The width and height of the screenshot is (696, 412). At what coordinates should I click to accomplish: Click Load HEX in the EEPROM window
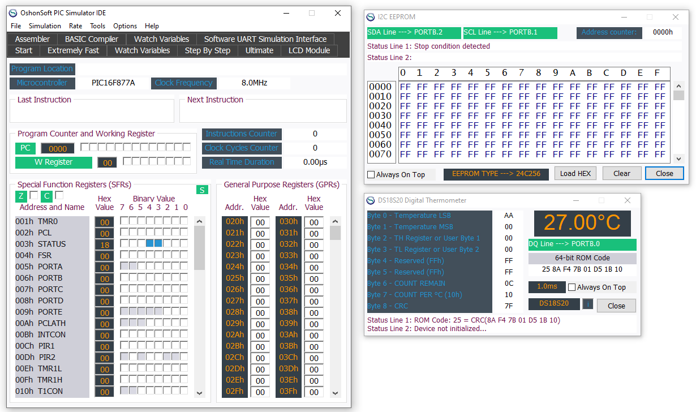(x=575, y=173)
